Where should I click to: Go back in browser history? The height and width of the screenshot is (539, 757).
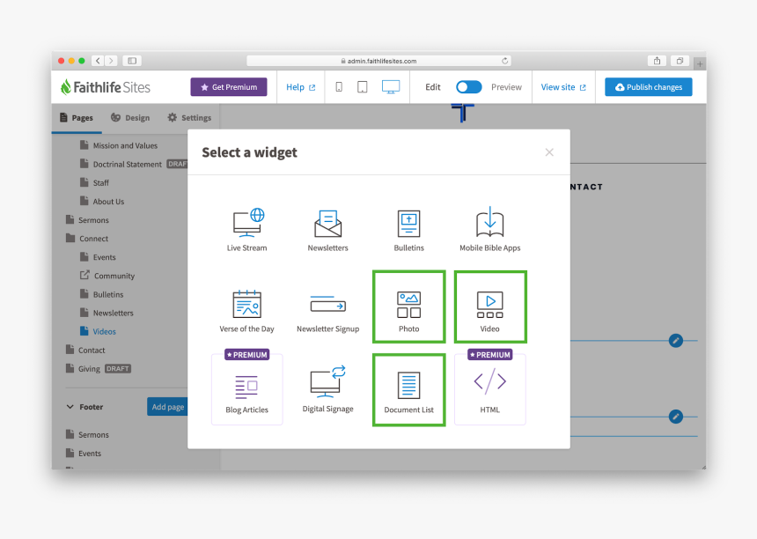click(98, 61)
